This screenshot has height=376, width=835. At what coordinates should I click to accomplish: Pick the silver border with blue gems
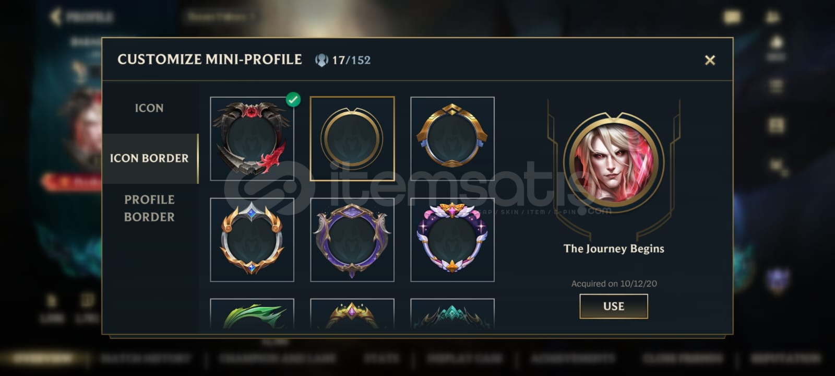252,240
